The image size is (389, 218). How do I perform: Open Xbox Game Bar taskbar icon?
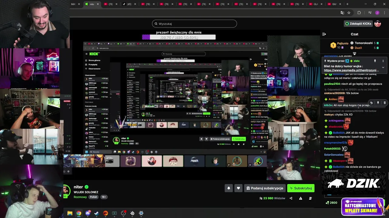pyautogui.click(x=115, y=213)
